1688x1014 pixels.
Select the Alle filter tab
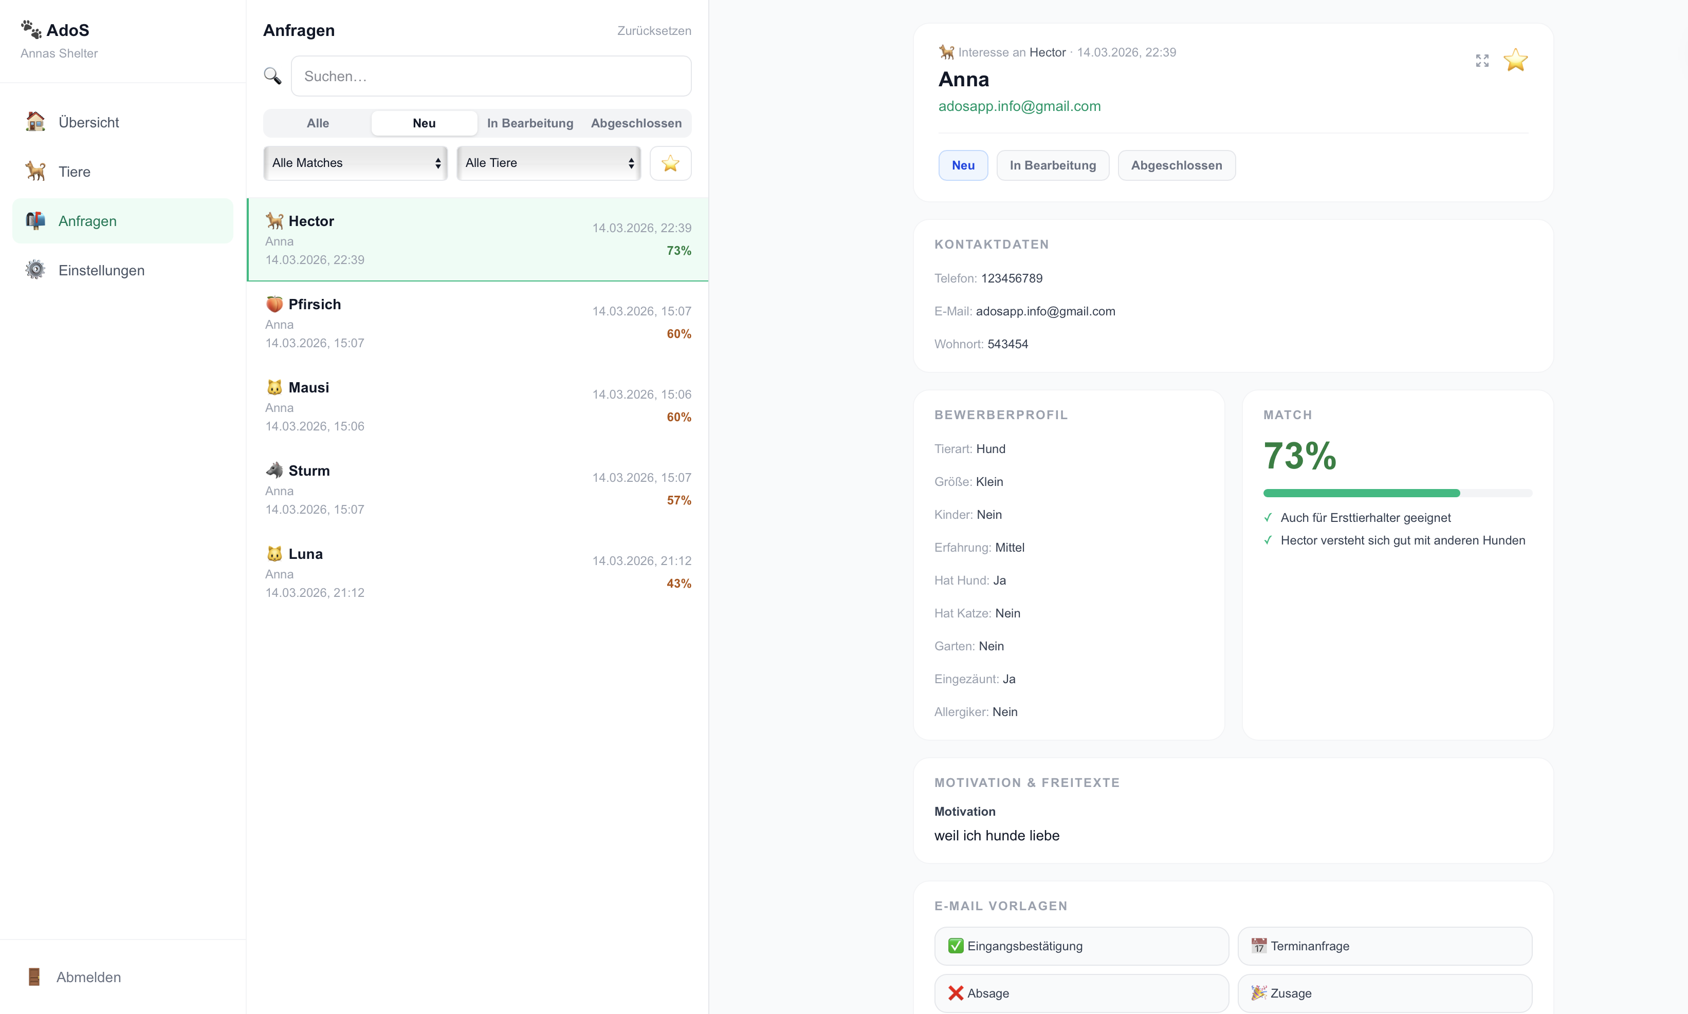point(317,123)
